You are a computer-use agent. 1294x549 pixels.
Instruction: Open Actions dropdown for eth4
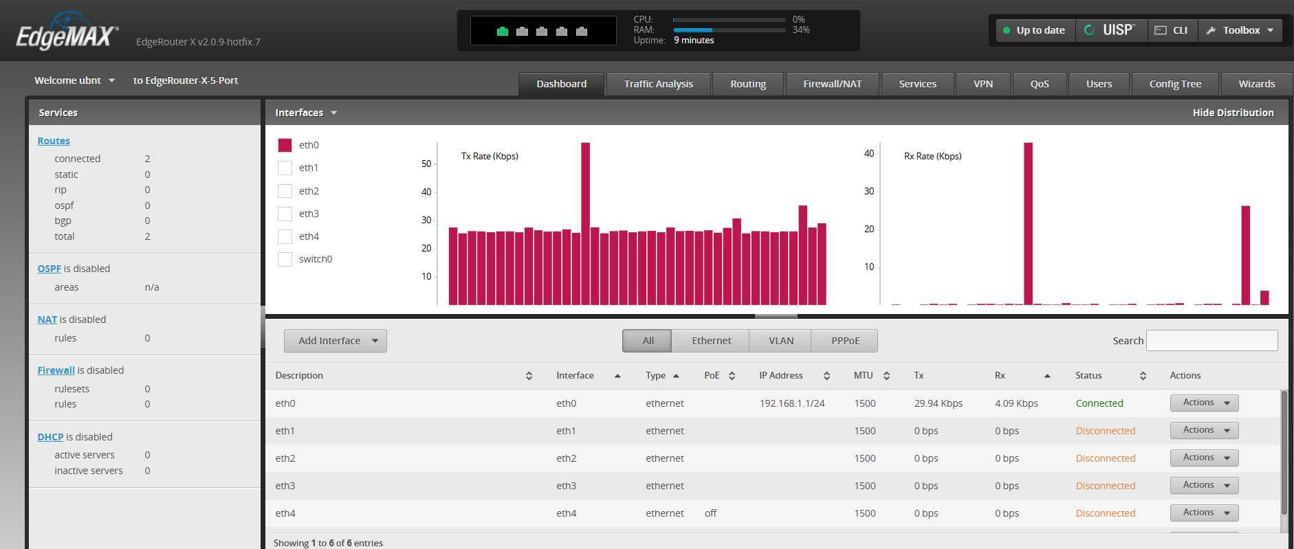[1204, 513]
